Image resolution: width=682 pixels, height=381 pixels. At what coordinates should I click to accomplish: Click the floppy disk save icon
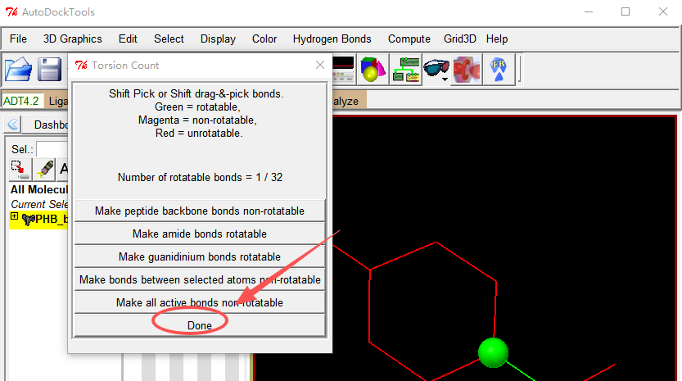click(51, 69)
